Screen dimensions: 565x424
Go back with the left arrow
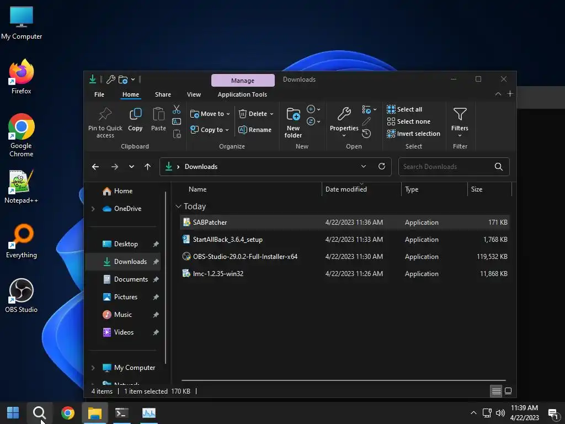[95, 167]
